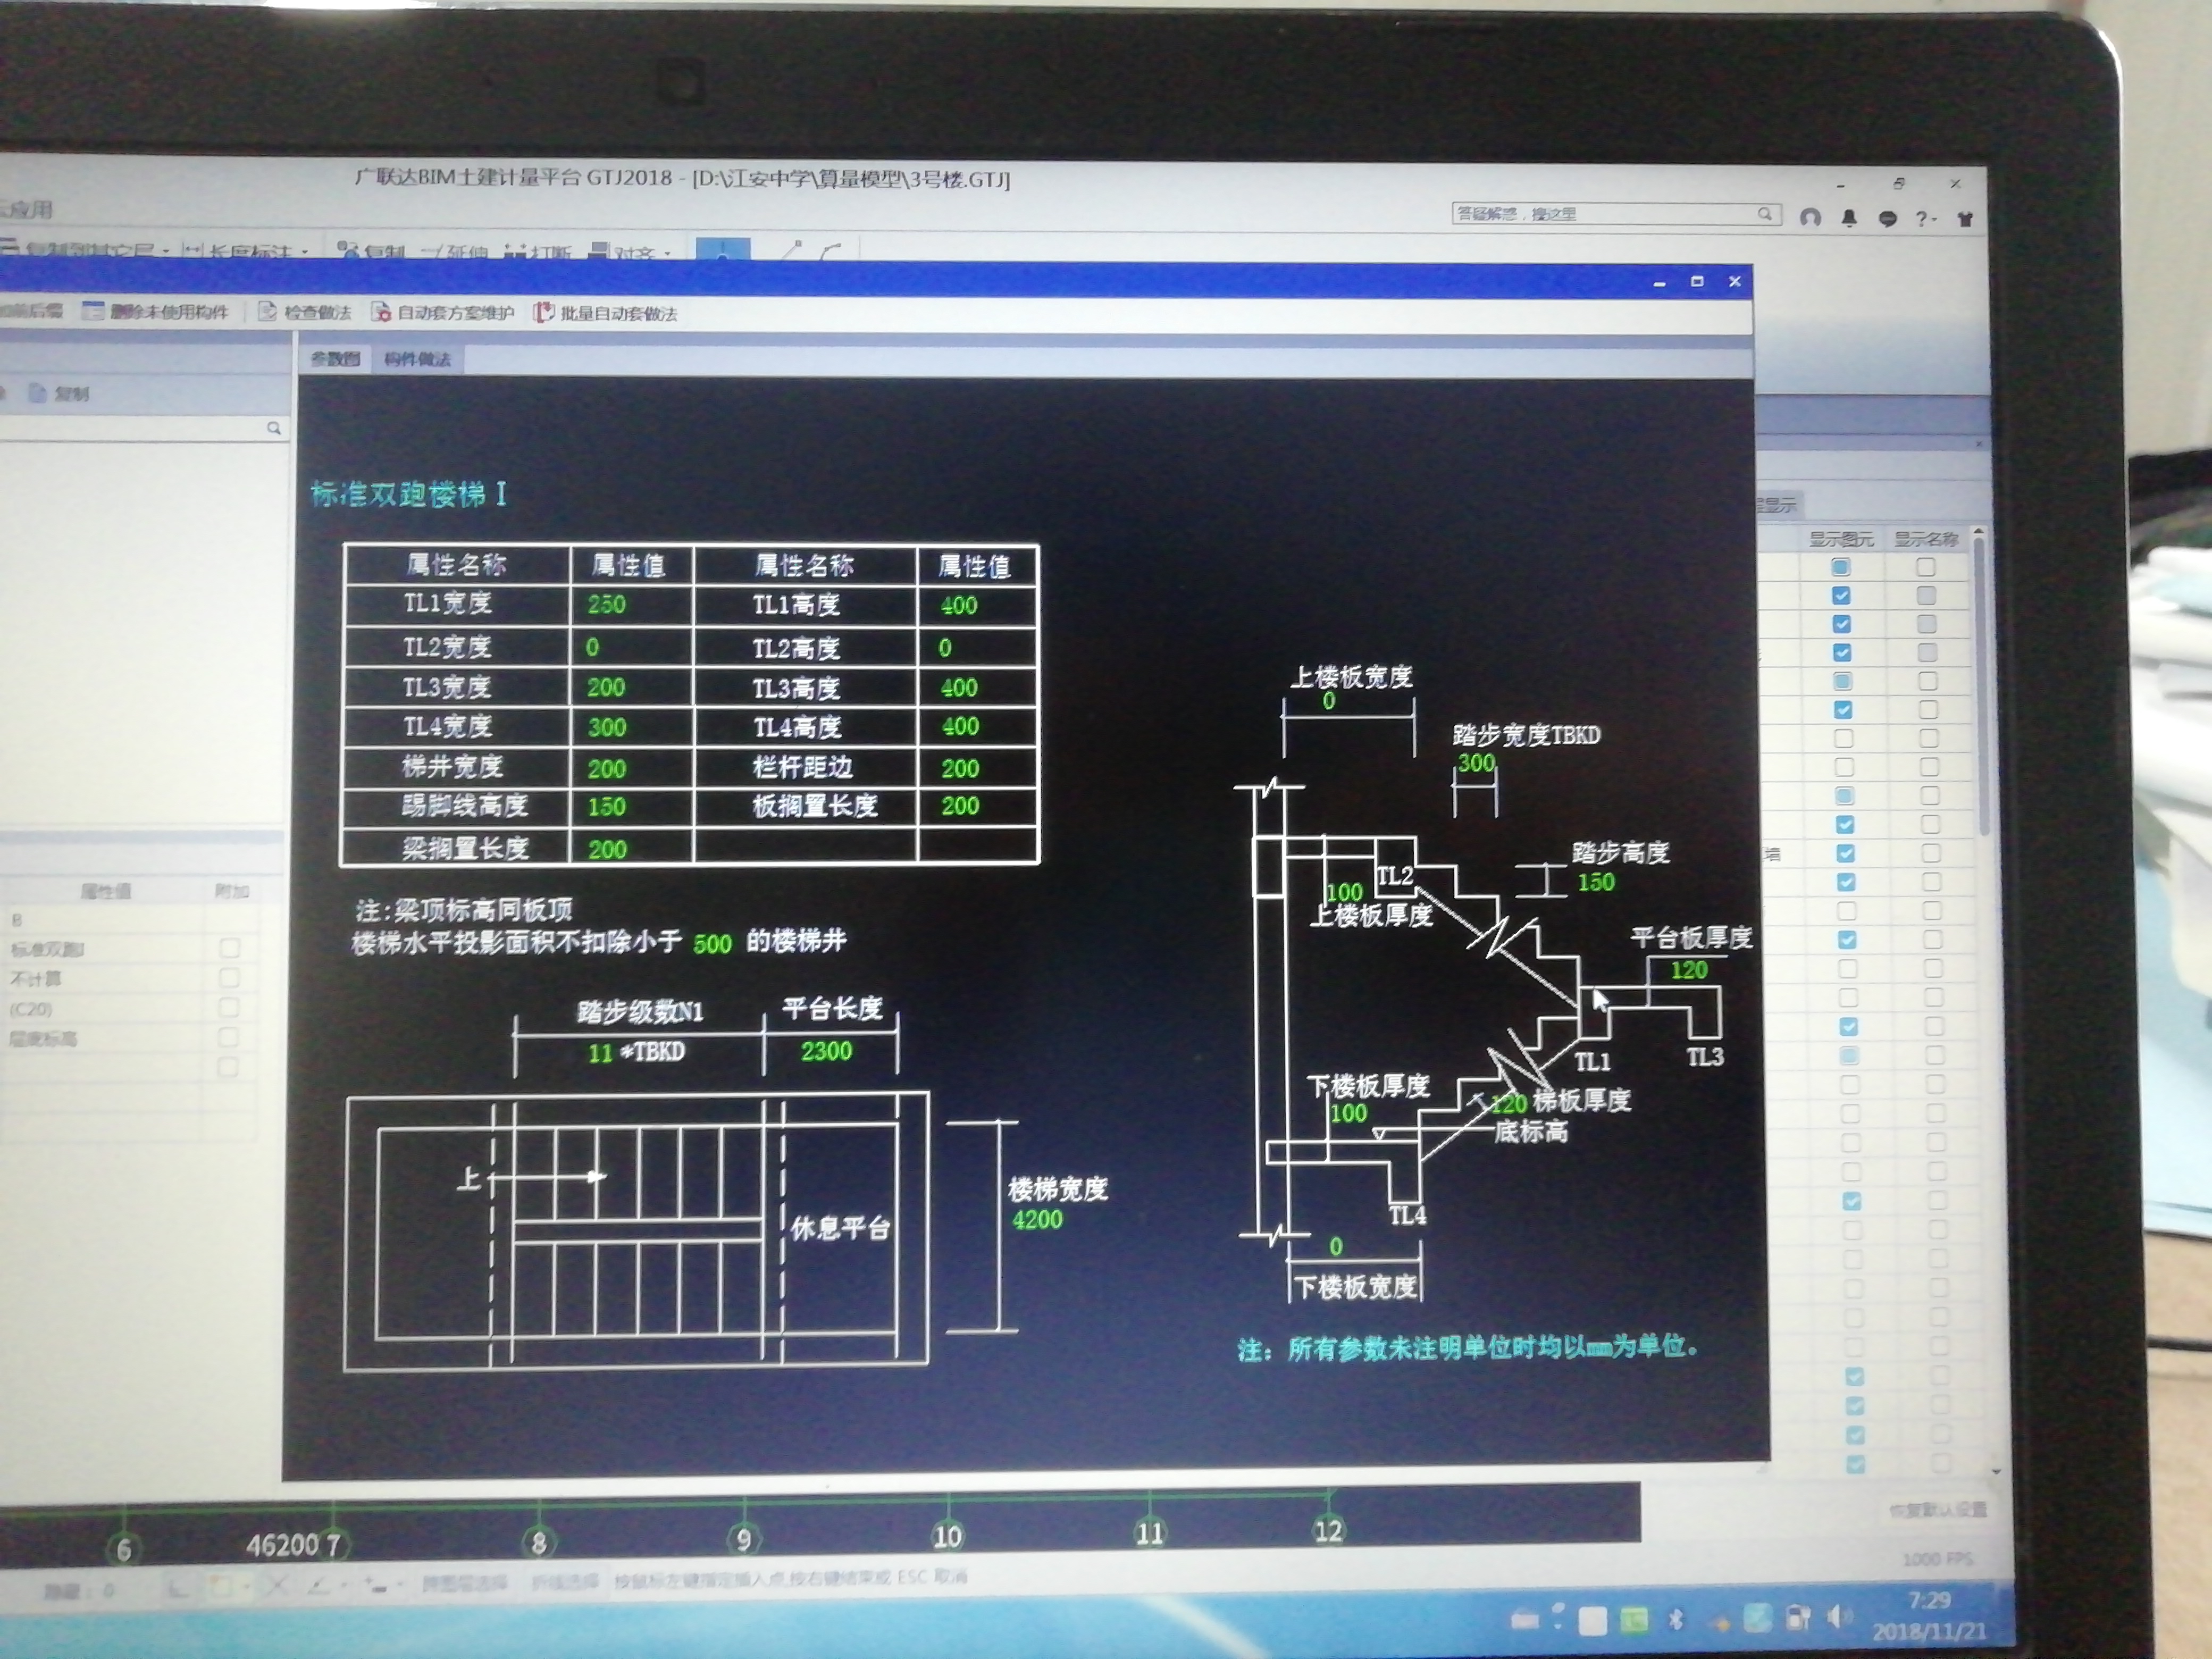
Task: Switch to the 参数图 tab
Action: tap(334, 359)
